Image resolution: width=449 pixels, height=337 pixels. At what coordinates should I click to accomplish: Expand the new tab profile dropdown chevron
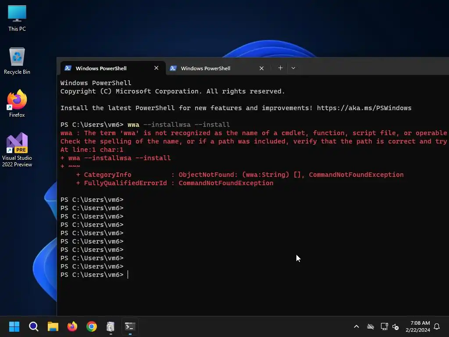point(293,68)
